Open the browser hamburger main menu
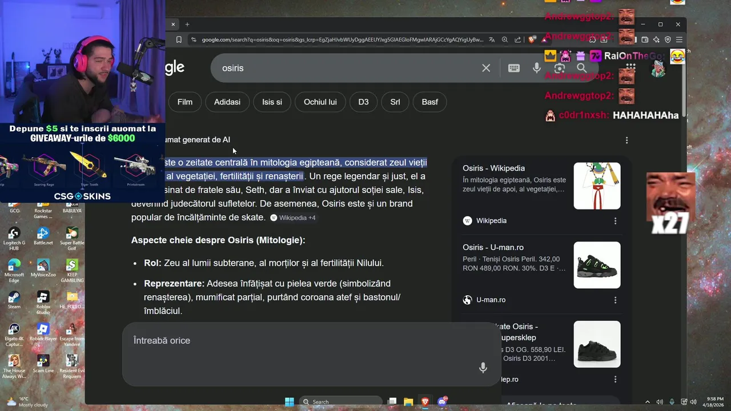This screenshot has width=731, height=411. [679, 39]
